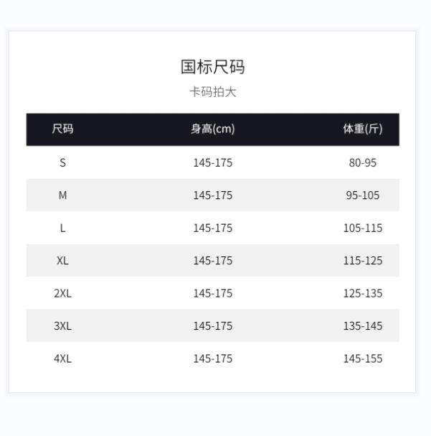This screenshot has width=431, height=436.
Task: Click the L size cell
Action: click(x=62, y=228)
